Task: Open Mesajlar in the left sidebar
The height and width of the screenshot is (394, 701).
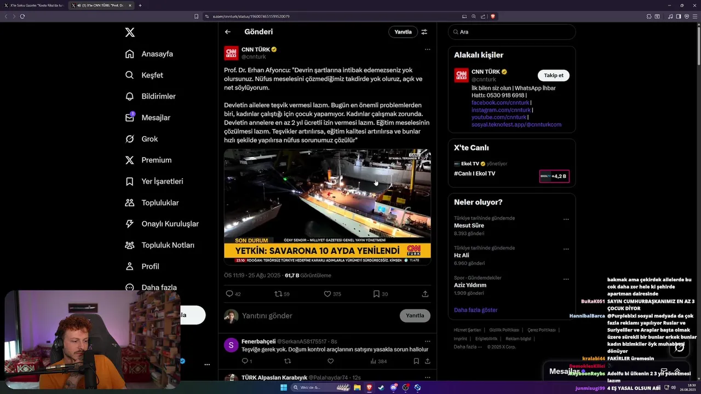Action: pos(148,118)
